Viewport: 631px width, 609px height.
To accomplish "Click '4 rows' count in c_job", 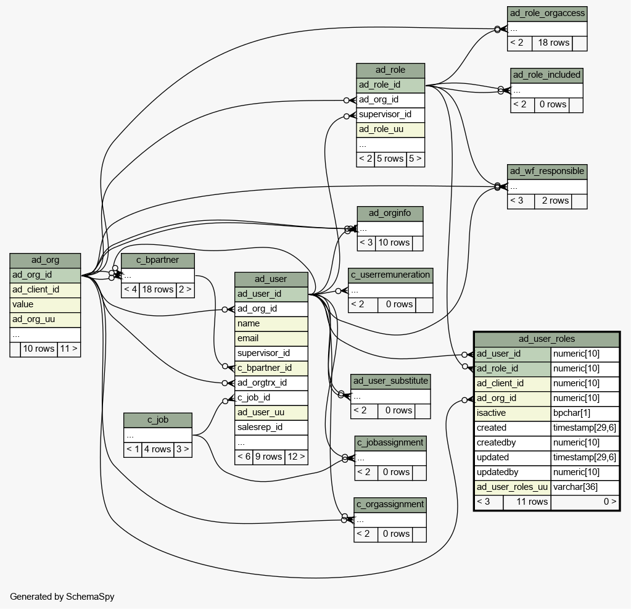I will [x=158, y=450].
